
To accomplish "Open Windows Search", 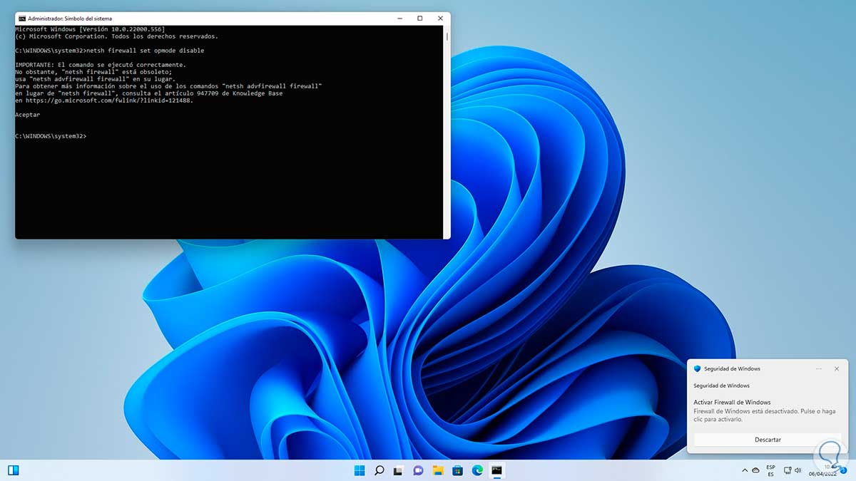I will (379, 470).
